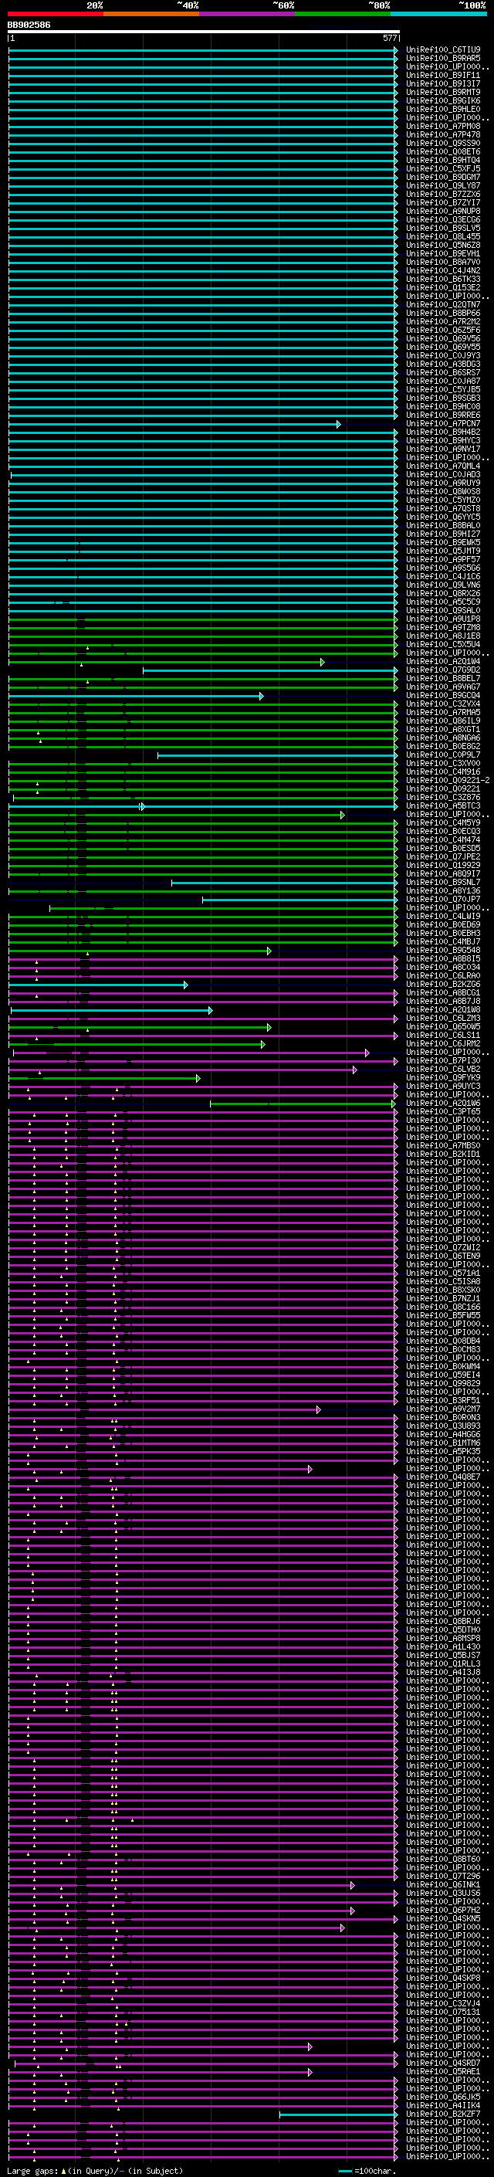Click the UniRef100_B9EWK5 entry
The width and height of the screenshot is (494, 2177).
click(x=442, y=543)
